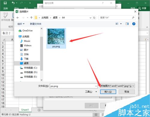Open 本地磁盘 (D:) drive
Viewport: 150px width, 117px height.
tap(29, 72)
